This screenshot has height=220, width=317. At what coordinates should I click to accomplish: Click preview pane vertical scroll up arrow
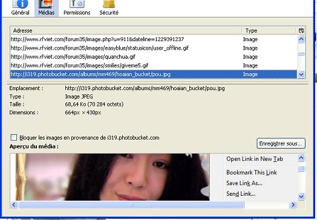(x=301, y=158)
